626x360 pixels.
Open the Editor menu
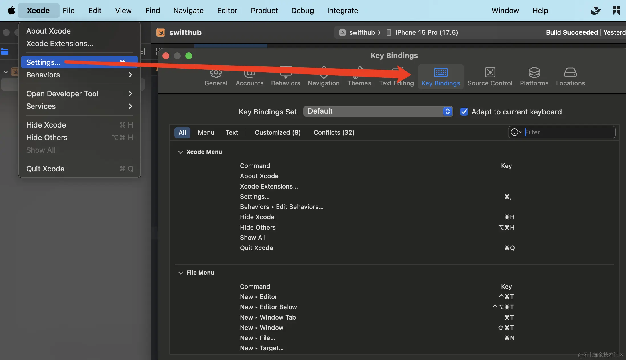coord(227,11)
